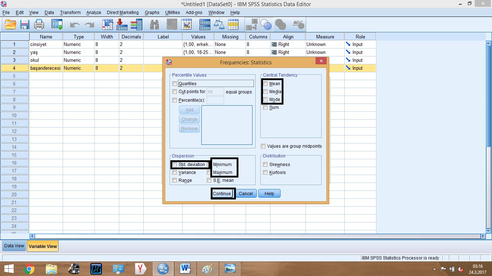Click the Go to case toolbar icon
Viewport: 492px width, 276px height.
108,24
